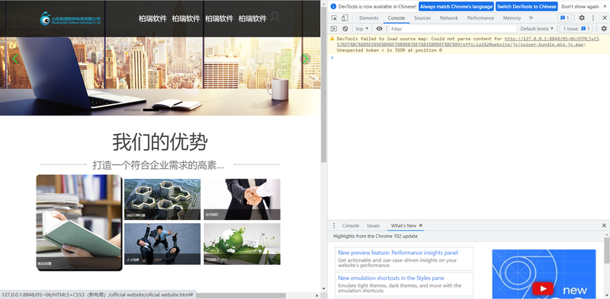Select the Console tab in the main toolbar
Screen dimensions: 610x299
pyautogui.click(x=396, y=17)
